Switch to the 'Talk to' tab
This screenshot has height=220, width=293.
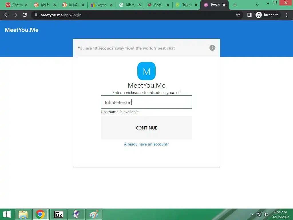pyautogui.click(x=185, y=5)
